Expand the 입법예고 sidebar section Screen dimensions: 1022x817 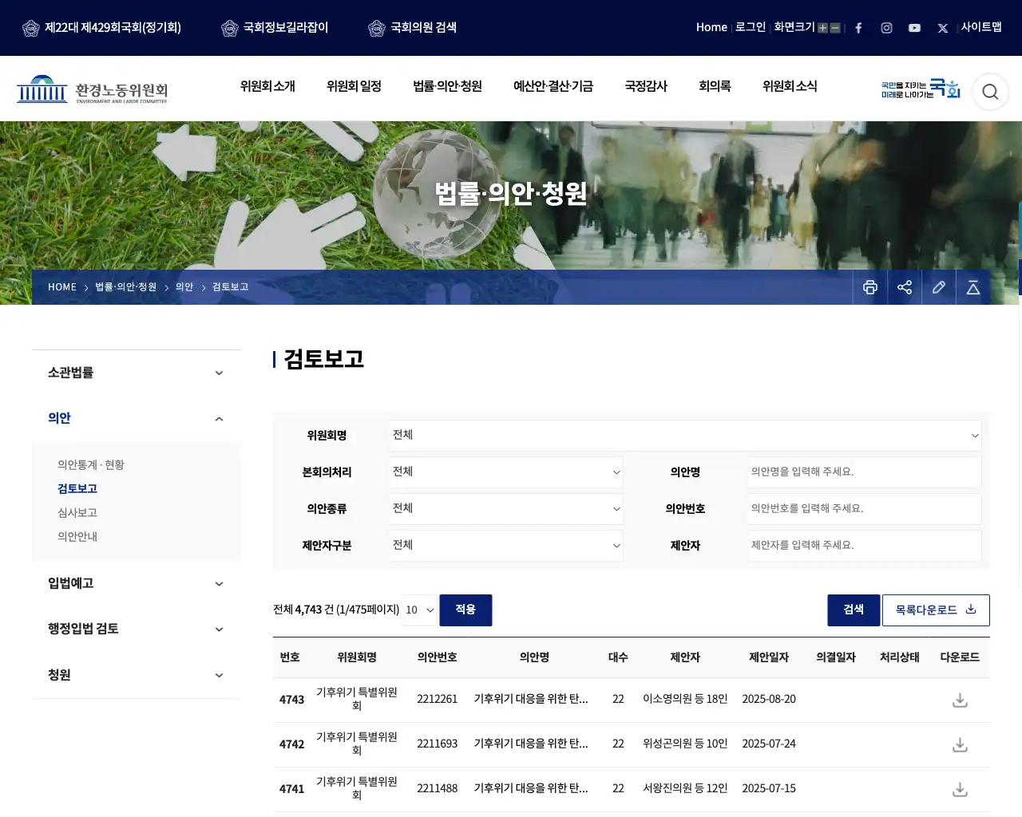click(136, 583)
